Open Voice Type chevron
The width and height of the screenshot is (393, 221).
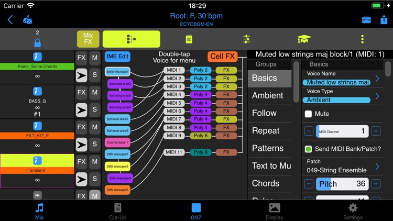point(377,96)
